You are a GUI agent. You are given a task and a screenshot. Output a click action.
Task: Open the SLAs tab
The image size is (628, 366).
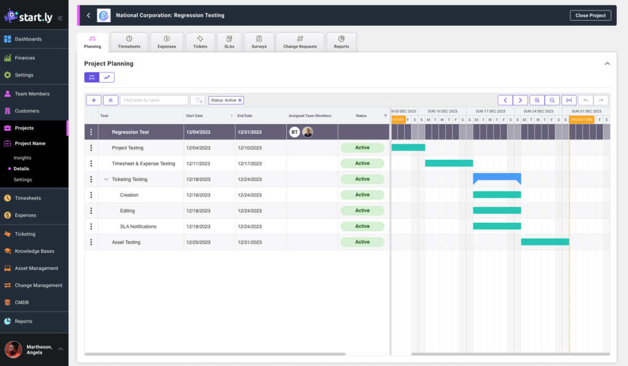(x=229, y=42)
